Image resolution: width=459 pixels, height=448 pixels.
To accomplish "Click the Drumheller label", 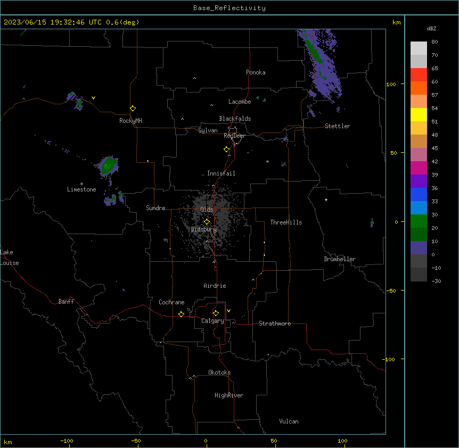I will (340, 259).
